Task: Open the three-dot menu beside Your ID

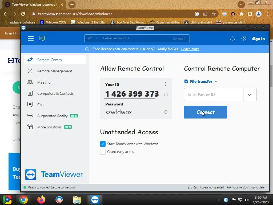Action: pos(165,84)
